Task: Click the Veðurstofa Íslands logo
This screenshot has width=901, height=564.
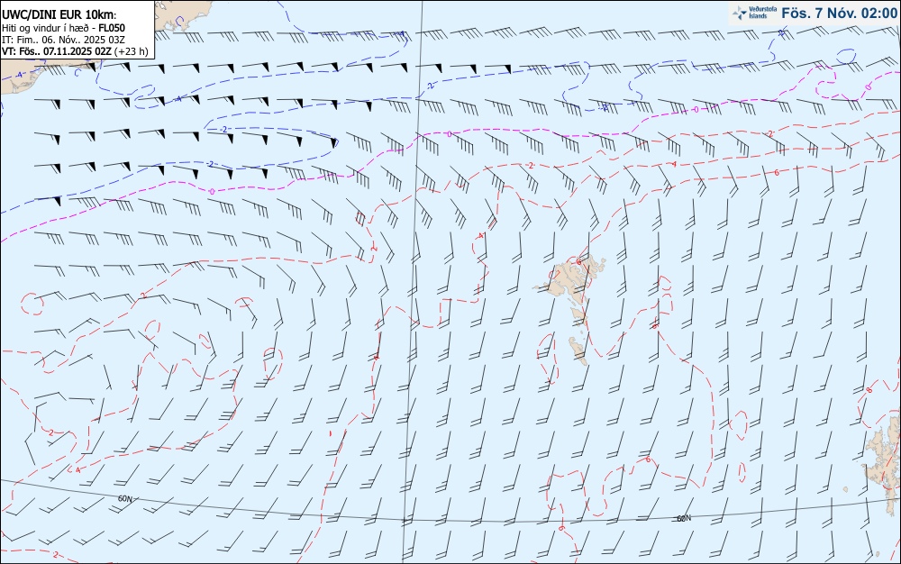Action: click(x=754, y=13)
